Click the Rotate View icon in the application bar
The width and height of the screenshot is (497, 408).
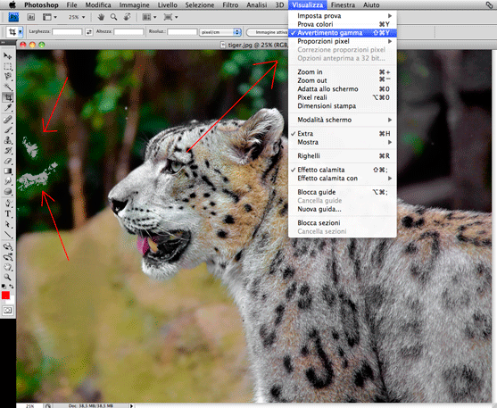(127, 17)
